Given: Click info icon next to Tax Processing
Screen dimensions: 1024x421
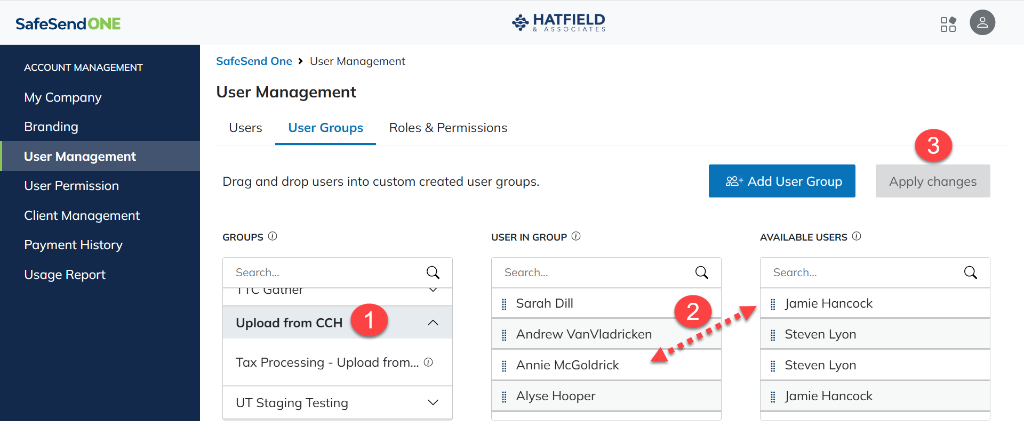Looking at the screenshot, I should 428,362.
